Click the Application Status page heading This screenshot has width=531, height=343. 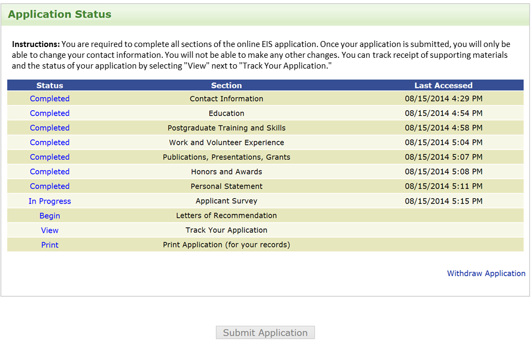(59, 15)
